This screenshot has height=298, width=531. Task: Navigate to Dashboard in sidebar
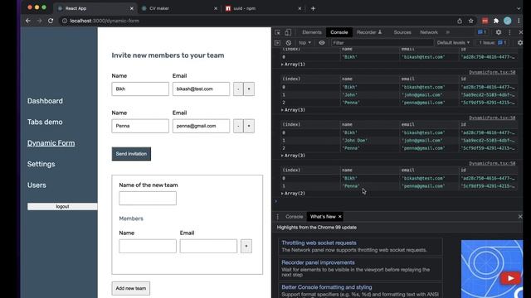(x=45, y=101)
